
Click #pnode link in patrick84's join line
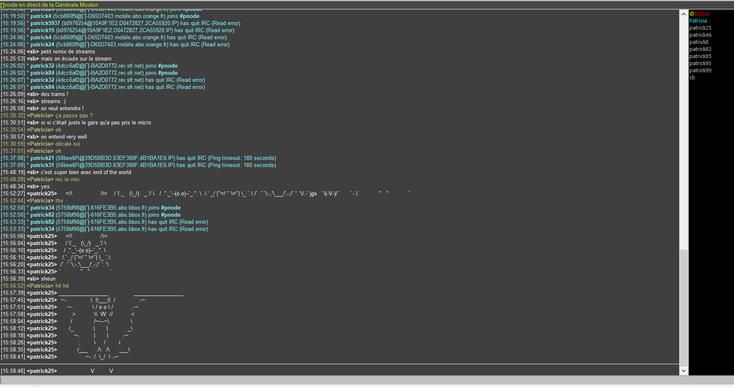[x=168, y=73]
